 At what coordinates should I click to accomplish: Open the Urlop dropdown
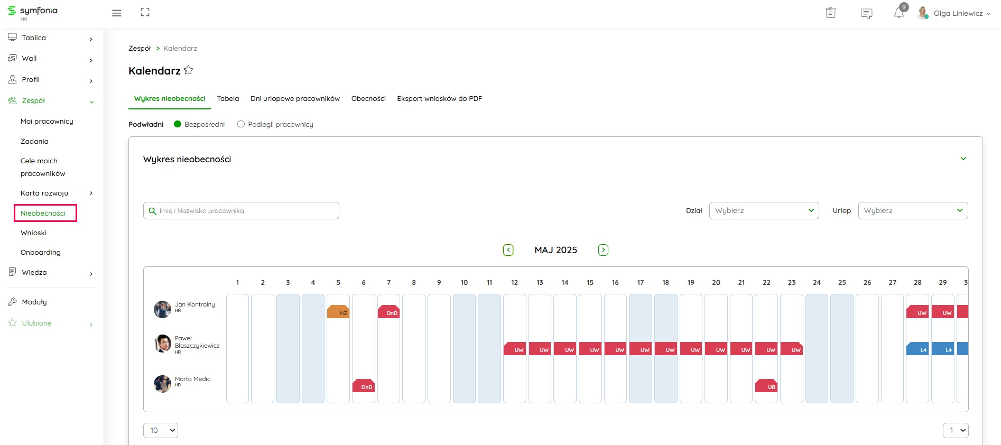(913, 210)
